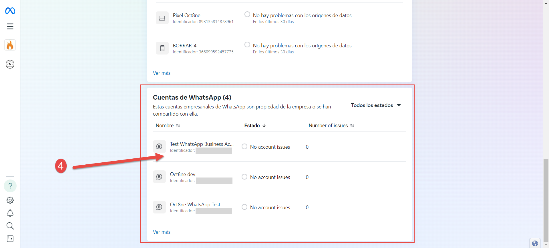
Task: Open settings gear in sidebar
Action: pyautogui.click(x=10, y=200)
